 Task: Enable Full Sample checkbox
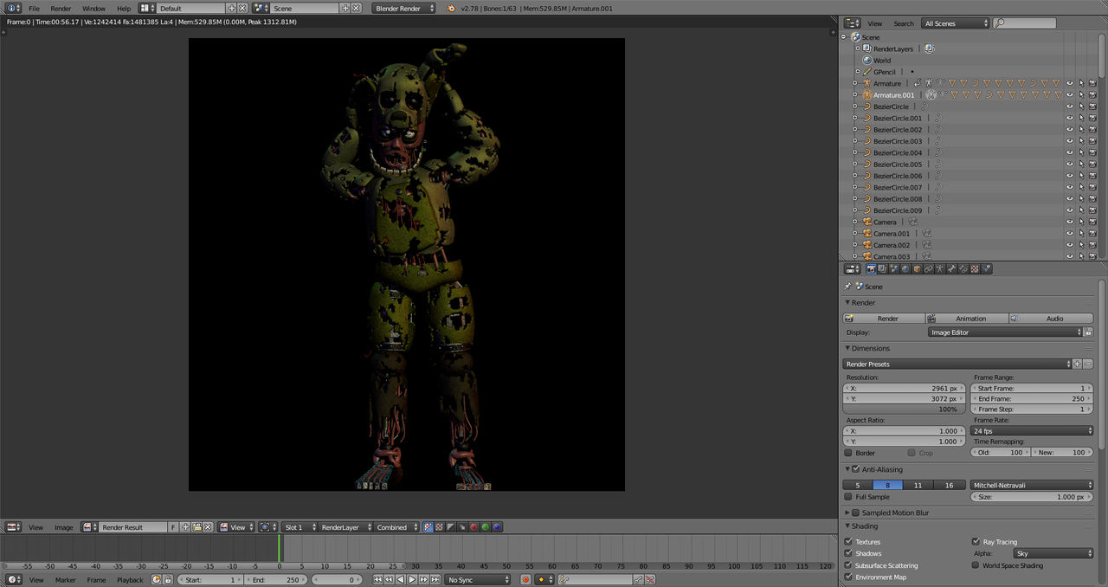848,497
